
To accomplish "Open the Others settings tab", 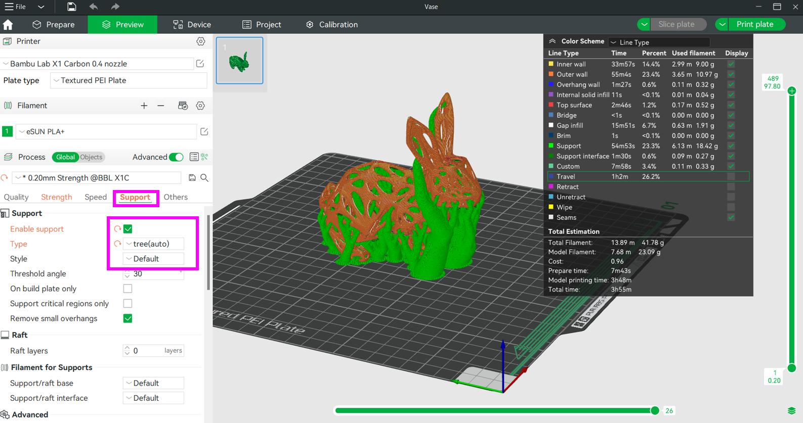I will (176, 197).
